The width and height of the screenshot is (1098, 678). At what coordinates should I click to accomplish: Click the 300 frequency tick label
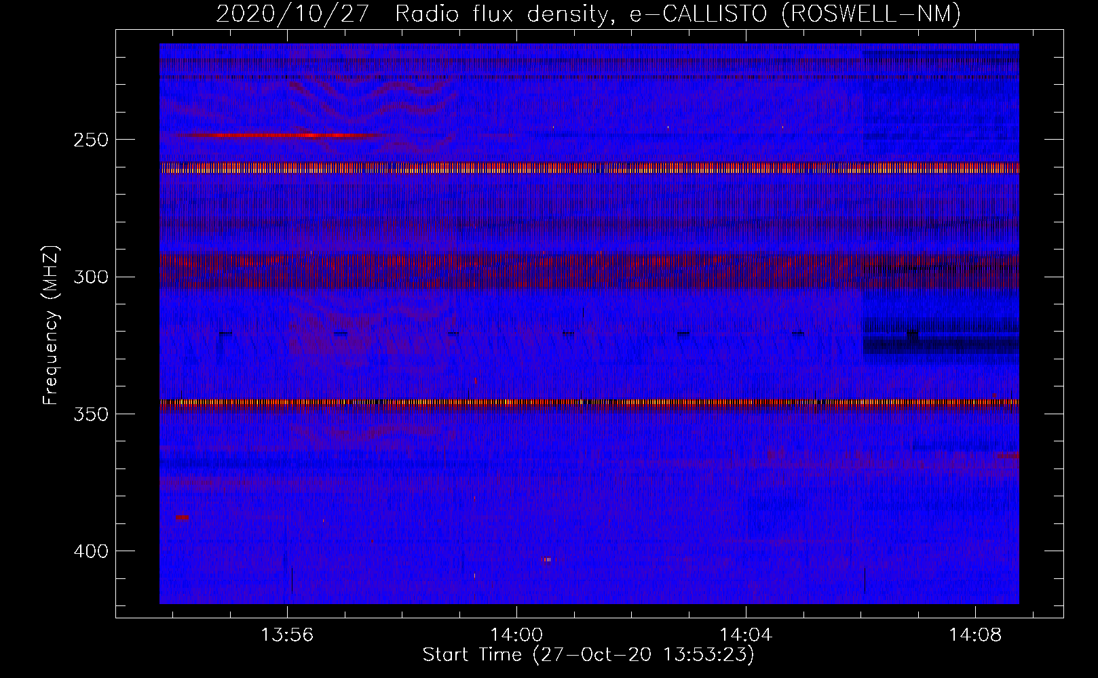91,277
